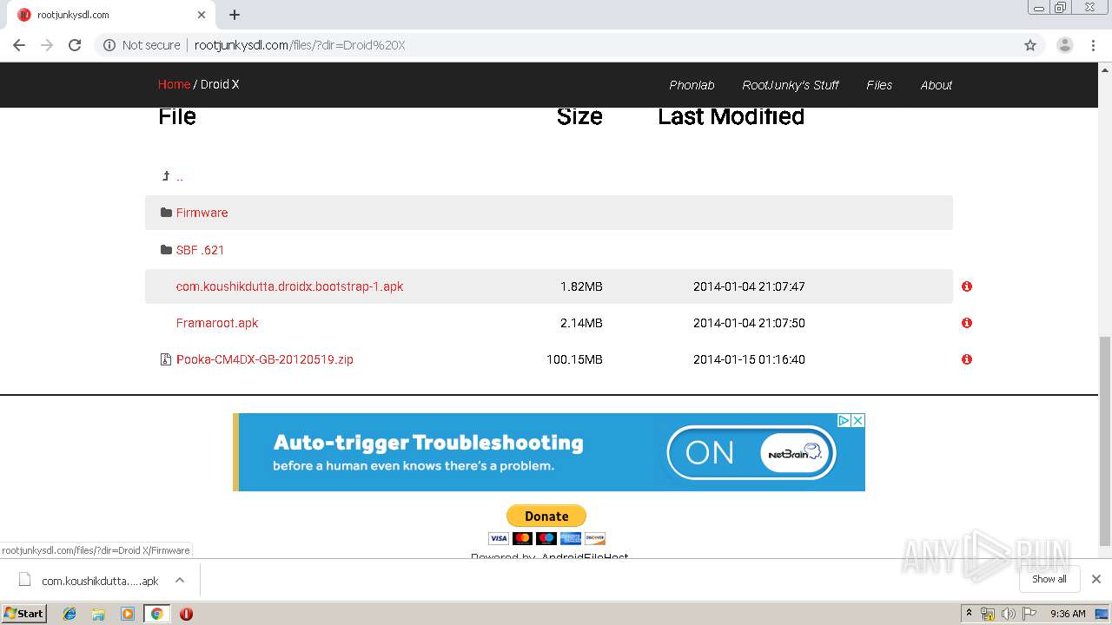Bookmark page with star icon

tap(1030, 45)
